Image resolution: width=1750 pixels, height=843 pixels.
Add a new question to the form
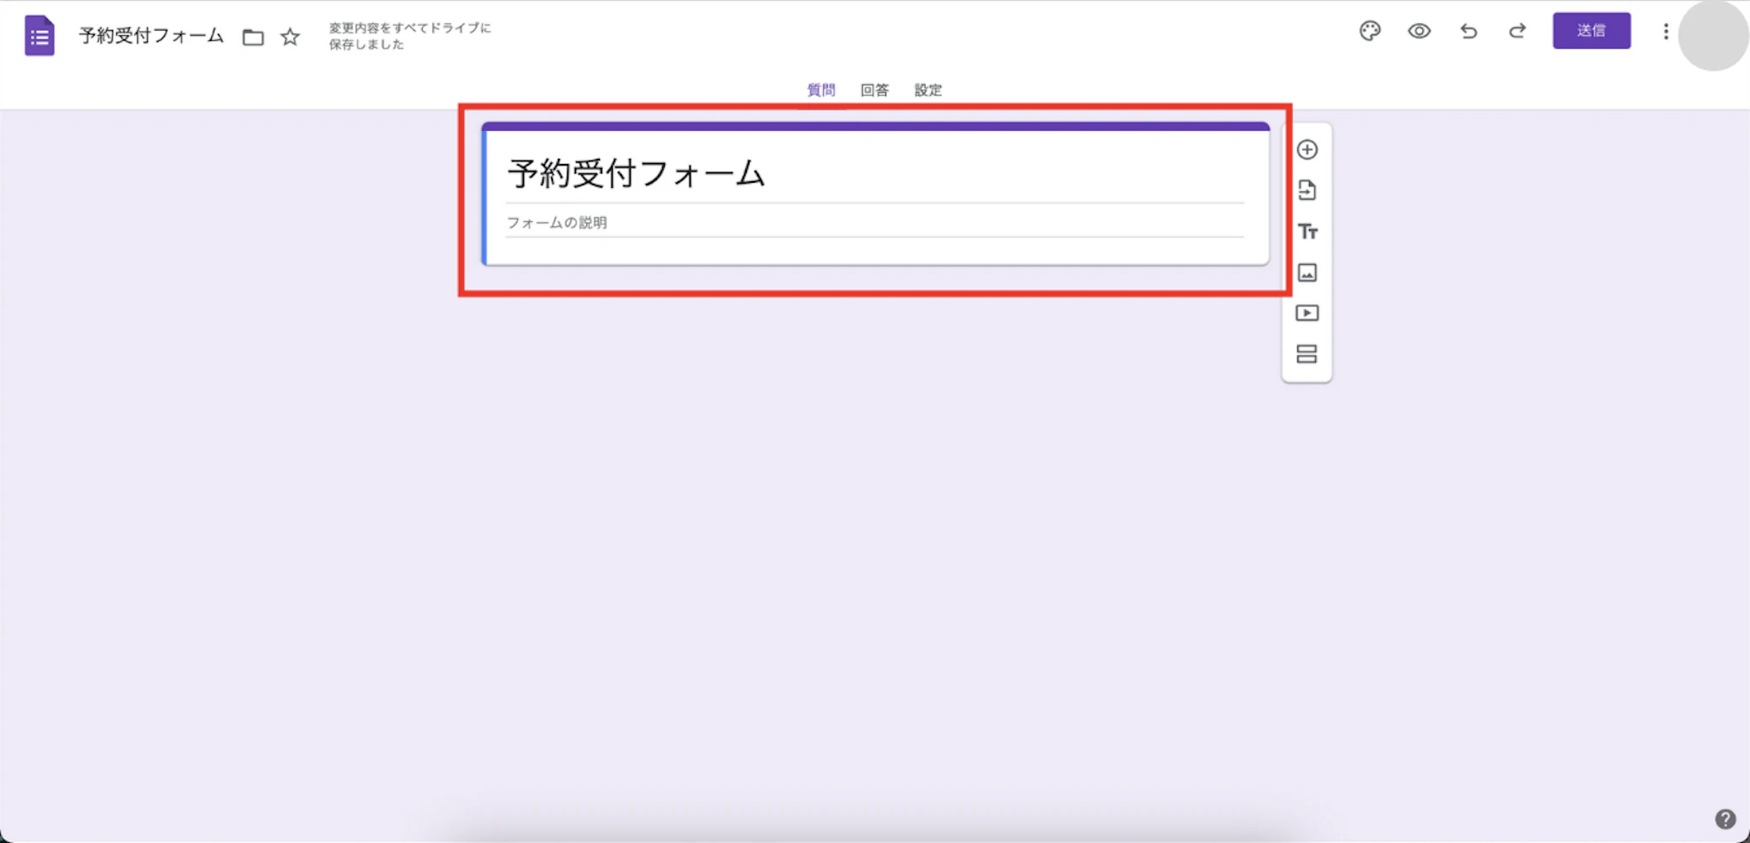click(x=1308, y=149)
